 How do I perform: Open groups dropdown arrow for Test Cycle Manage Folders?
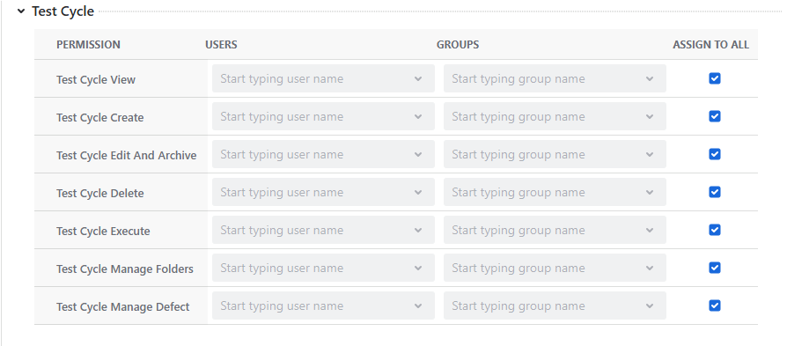pos(650,269)
